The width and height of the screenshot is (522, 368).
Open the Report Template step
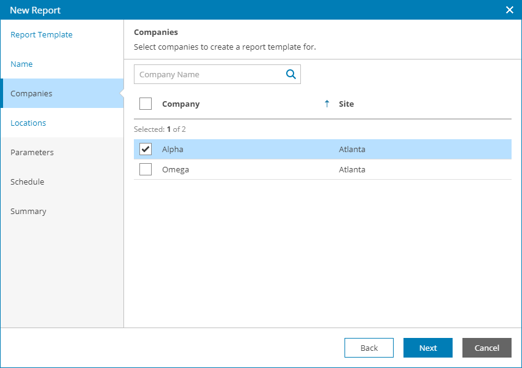[x=41, y=35]
